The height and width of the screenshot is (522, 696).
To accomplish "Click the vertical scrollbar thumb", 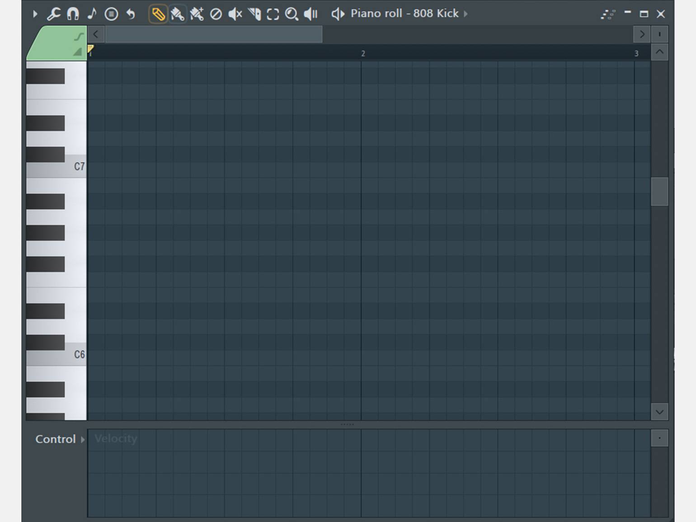I will coord(659,192).
